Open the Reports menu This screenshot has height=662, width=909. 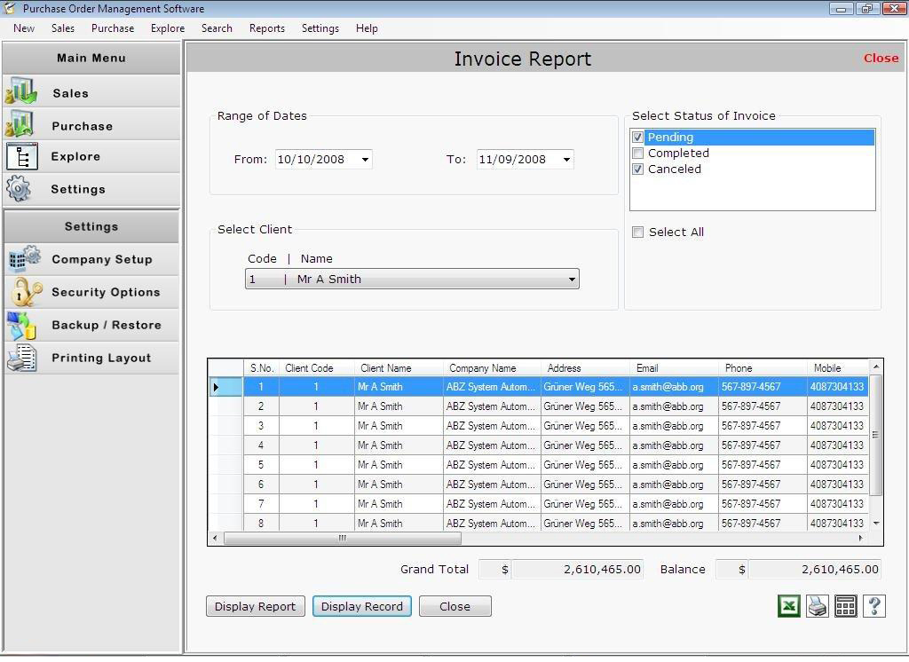(266, 28)
